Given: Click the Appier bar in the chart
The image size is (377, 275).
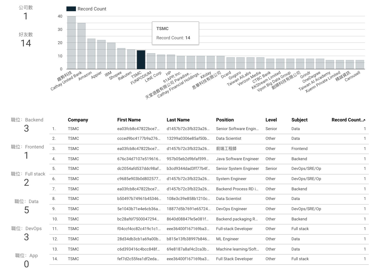Looking at the screenshot, I should (101, 55).
